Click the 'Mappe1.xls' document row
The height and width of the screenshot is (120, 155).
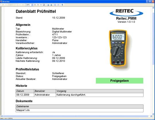click(80, 110)
